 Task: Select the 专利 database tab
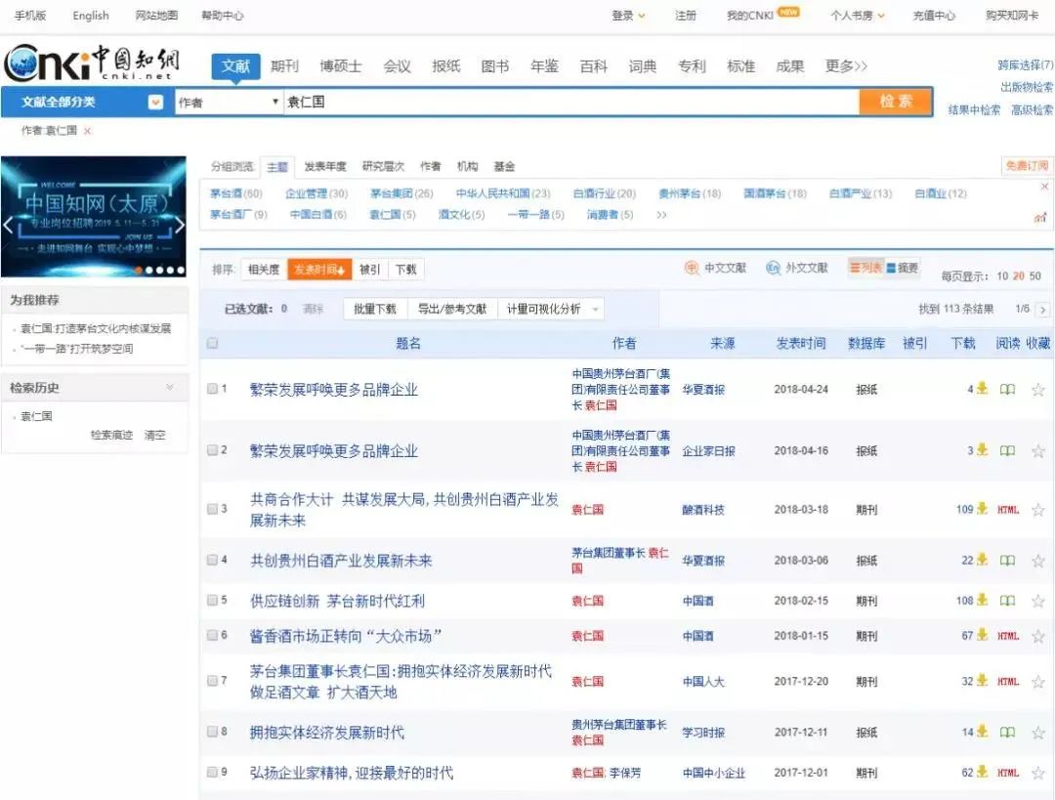point(692,66)
